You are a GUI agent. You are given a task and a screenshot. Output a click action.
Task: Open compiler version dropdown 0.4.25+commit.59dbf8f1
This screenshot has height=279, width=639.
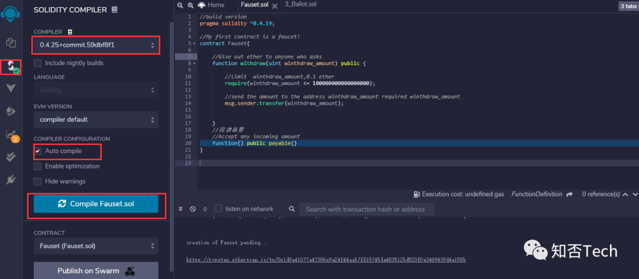coord(96,45)
